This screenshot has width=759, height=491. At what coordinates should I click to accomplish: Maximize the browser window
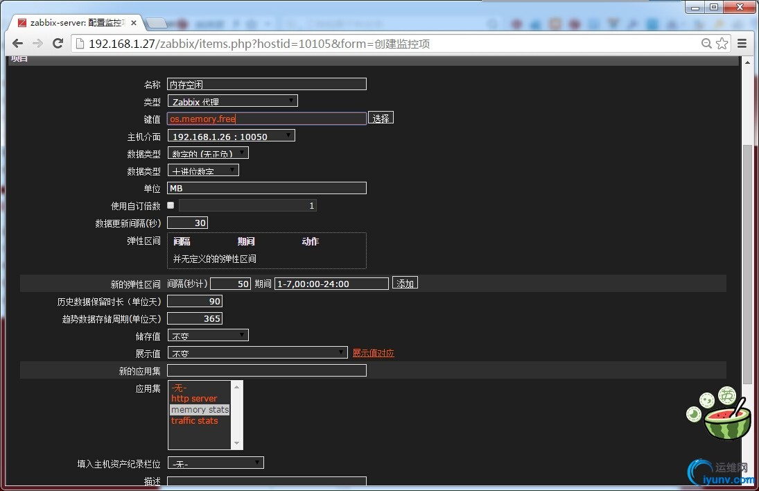713,7
